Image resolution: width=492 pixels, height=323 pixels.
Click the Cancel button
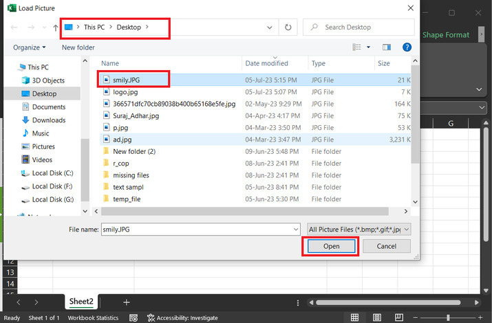point(387,246)
